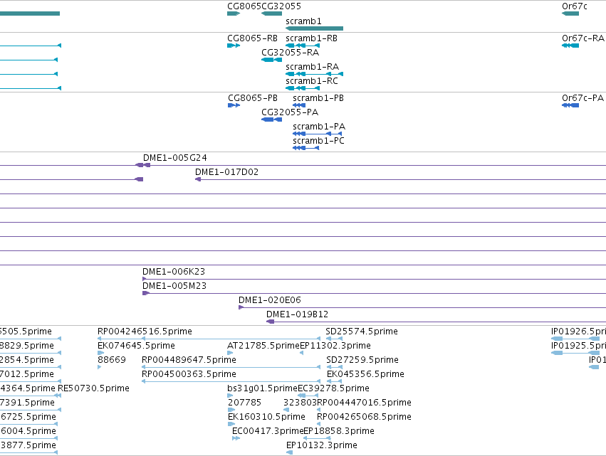Select EST RP004265068.5prime

[364, 417]
